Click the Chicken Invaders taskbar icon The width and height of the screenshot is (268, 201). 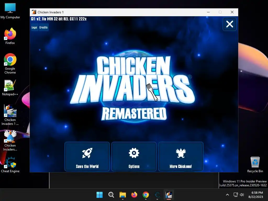[x=169, y=195]
